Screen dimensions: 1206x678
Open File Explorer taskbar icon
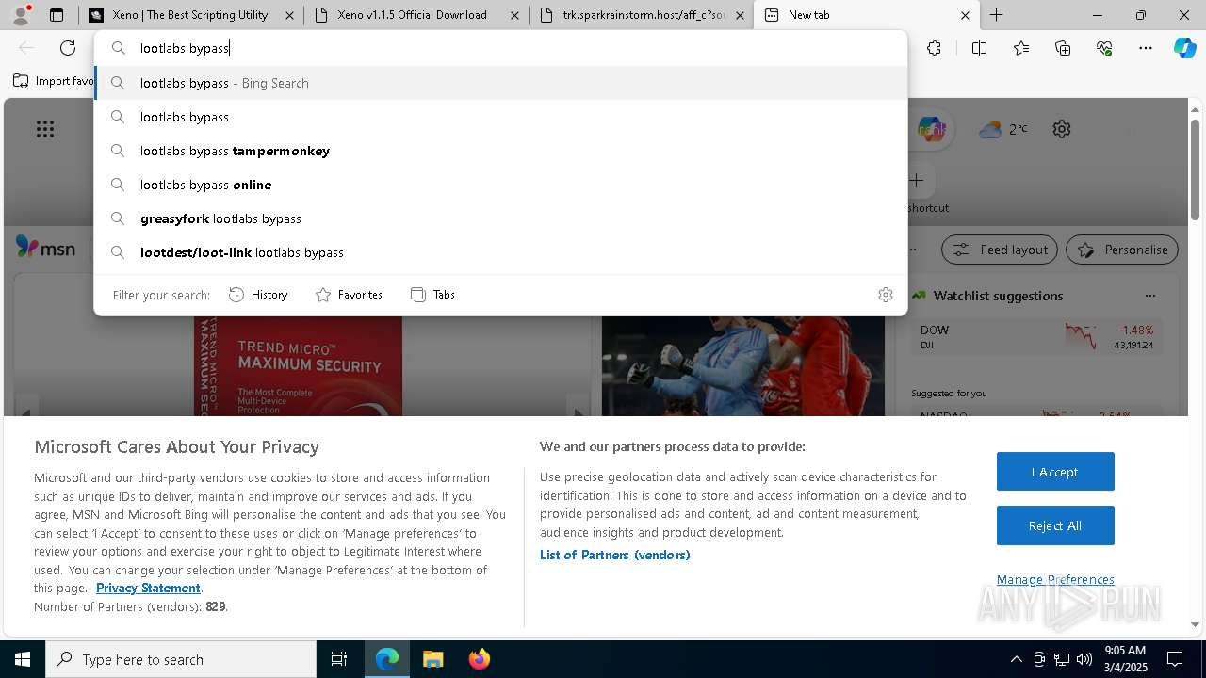click(432, 659)
